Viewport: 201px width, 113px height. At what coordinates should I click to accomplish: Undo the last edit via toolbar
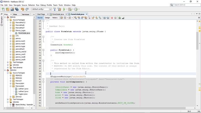tap(23, 9)
